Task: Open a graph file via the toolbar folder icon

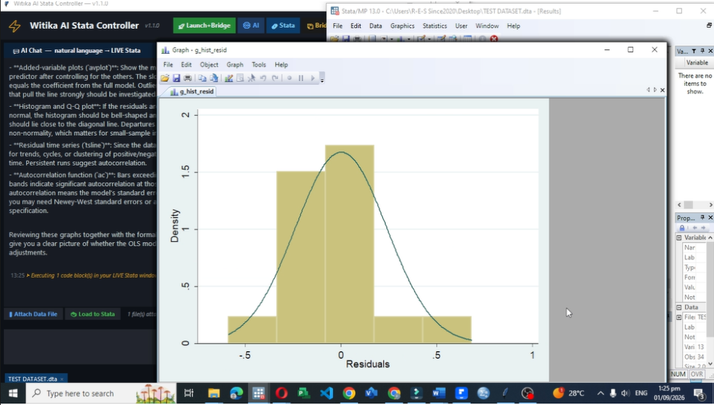Action: tap(165, 78)
